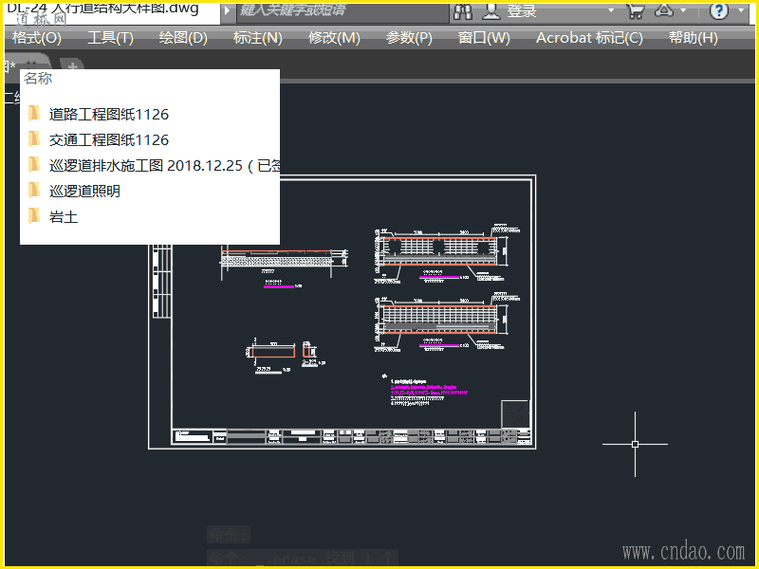The width and height of the screenshot is (759, 569).
Task: Expand the sign-in dropdown arrow
Action: [x=611, y=10]
